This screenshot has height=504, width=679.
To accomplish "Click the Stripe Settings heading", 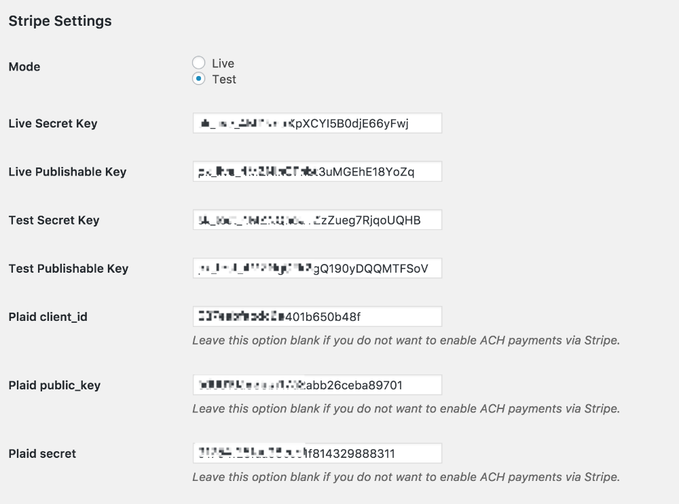I will 60,21.
